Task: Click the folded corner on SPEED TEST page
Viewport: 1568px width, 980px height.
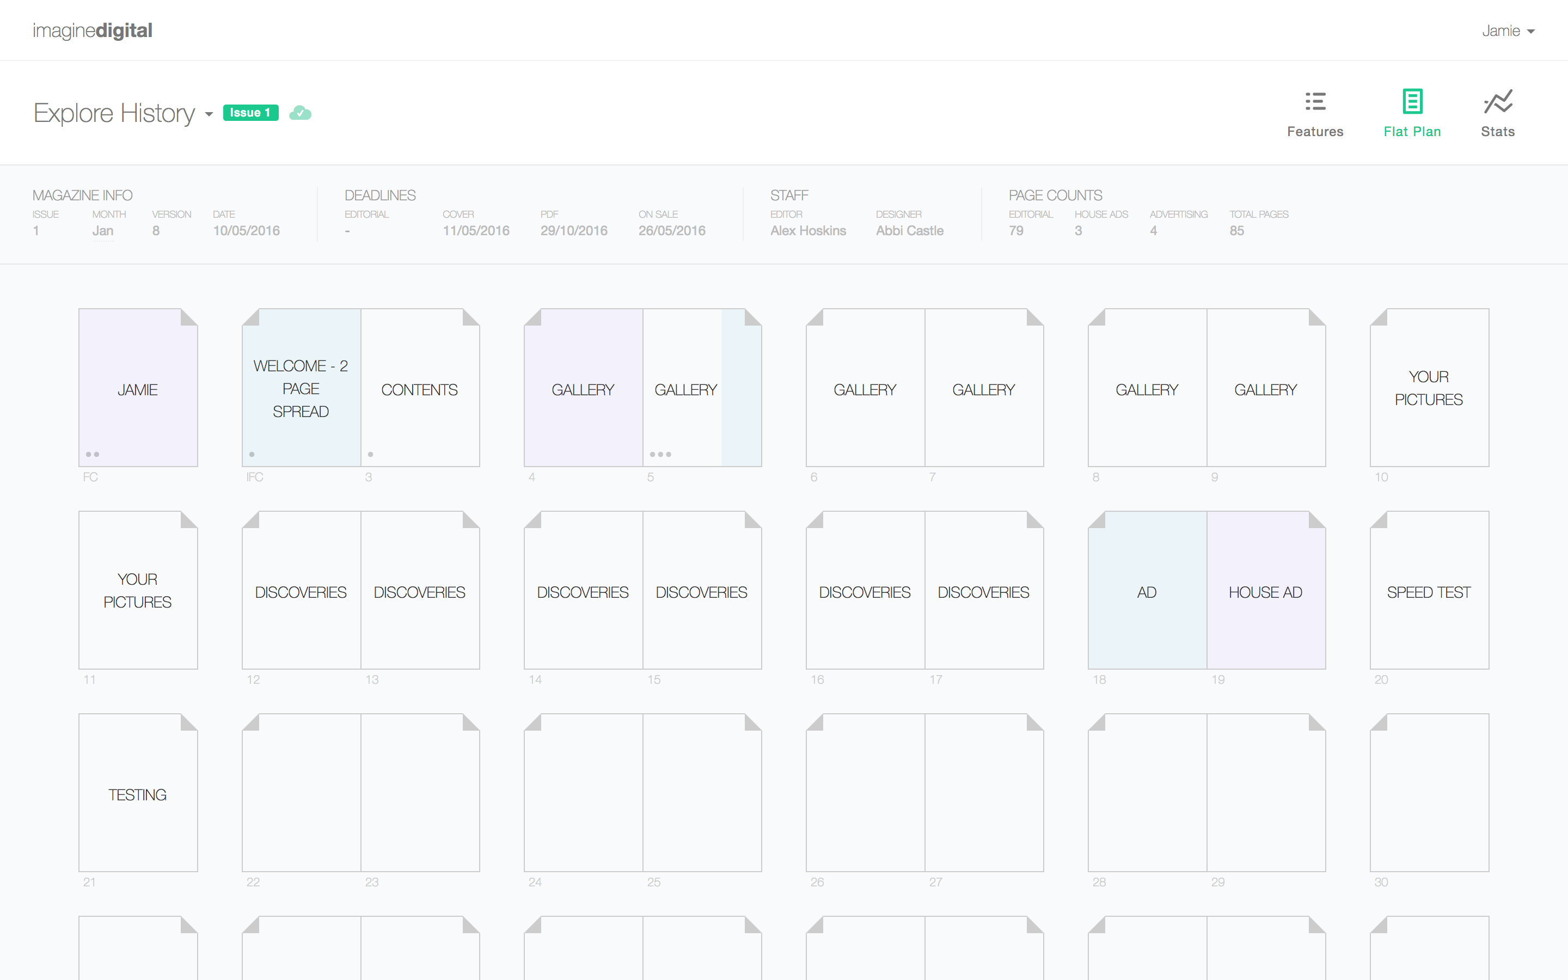Action: click(1379, 520)
